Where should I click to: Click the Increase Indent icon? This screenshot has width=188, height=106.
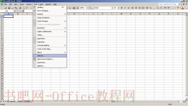pos(169,8)
